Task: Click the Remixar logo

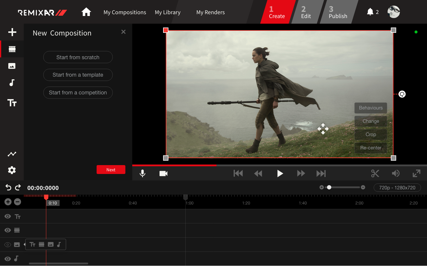Action: coord(42,12)
